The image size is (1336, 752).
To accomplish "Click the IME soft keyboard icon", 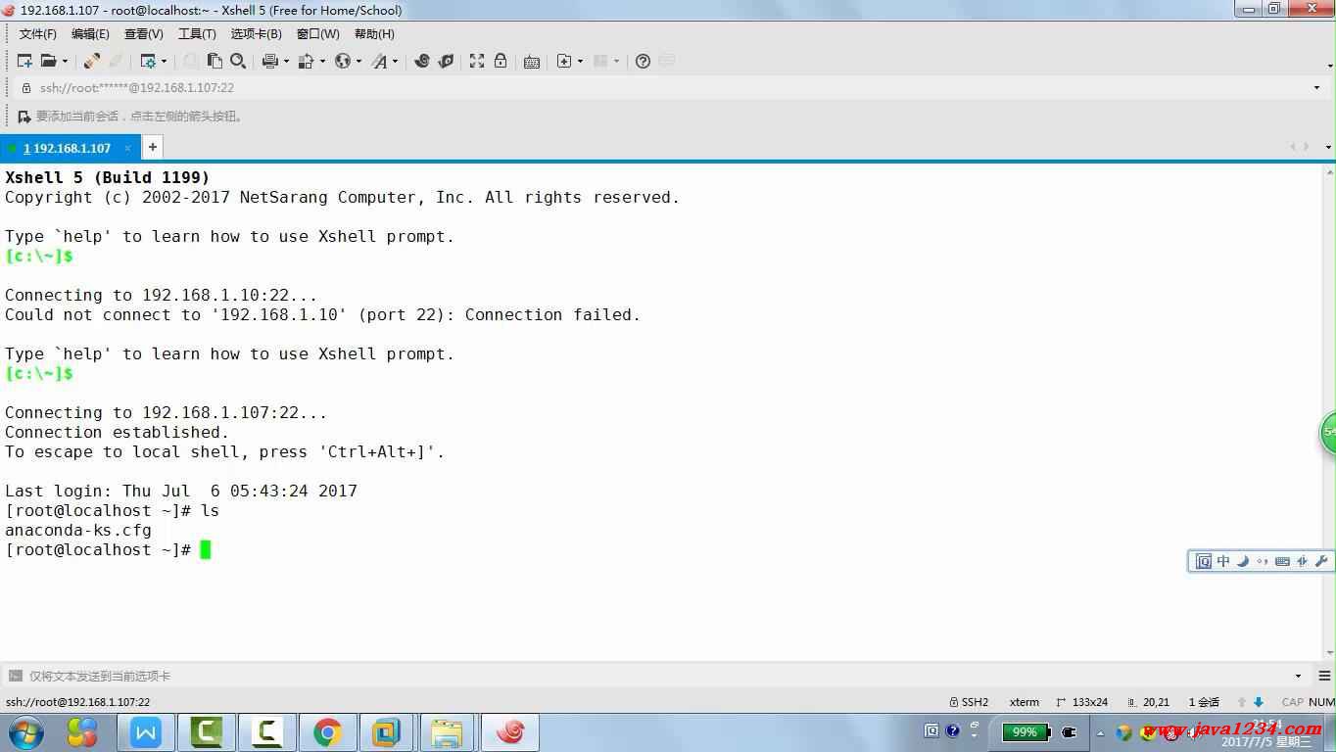I will [x=1282, y=561].
